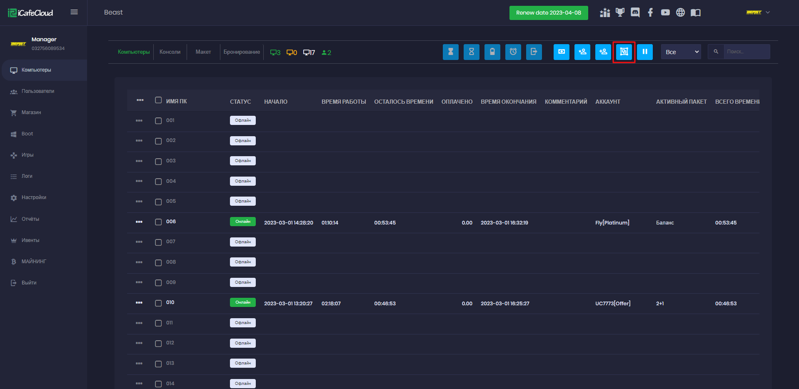The height and width of the screenshot is (389, 799).
Task: Tick the select-all checkbox beside ИМЯ ПК
Action: [158, 100]
